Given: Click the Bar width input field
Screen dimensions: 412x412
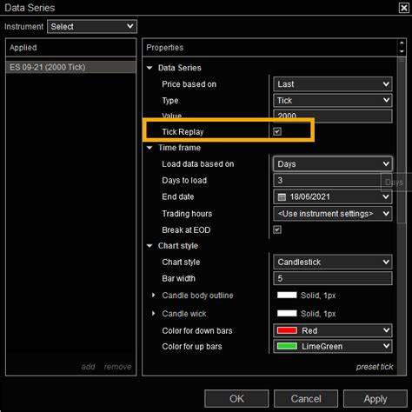Looking at the screenshot, I should point(333,278).
